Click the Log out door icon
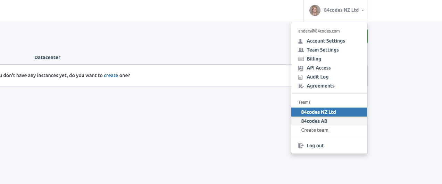Viewport: 442px width, 184px height. (x=301, y=146)
